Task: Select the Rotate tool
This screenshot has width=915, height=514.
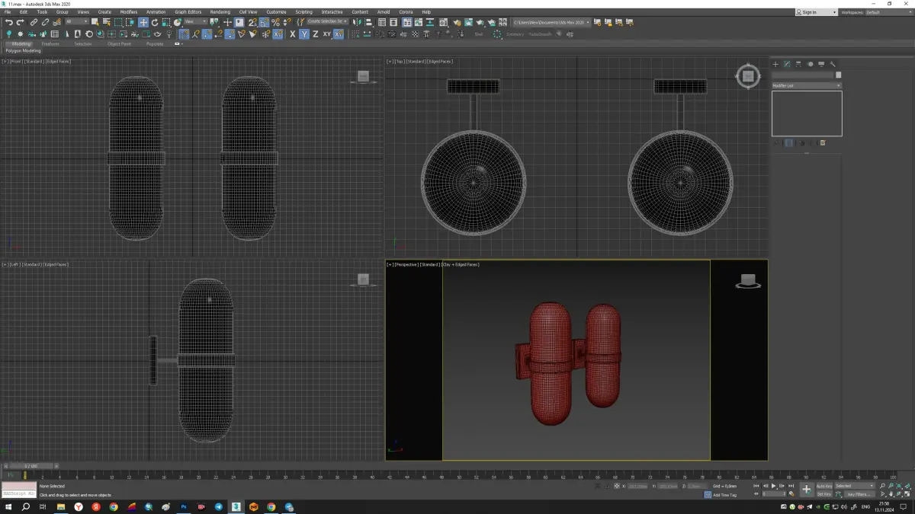Action: pyautogui.click(x=154, y=23)
